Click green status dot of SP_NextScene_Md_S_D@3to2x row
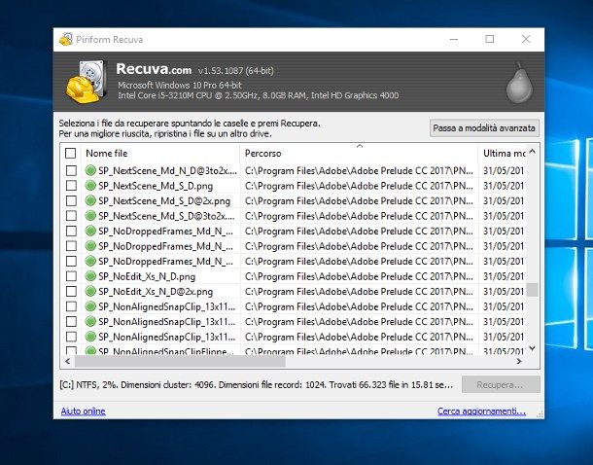Screen dimensions: 593x465 [x=90, y=216]
